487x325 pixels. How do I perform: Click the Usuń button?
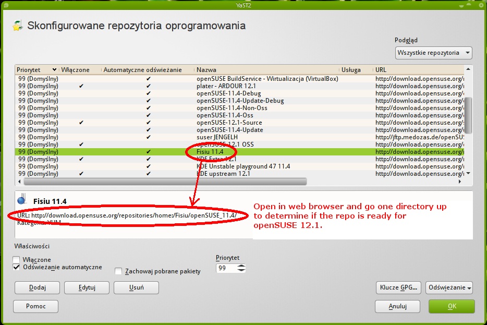pyautogui.click(x=136, y=288)
